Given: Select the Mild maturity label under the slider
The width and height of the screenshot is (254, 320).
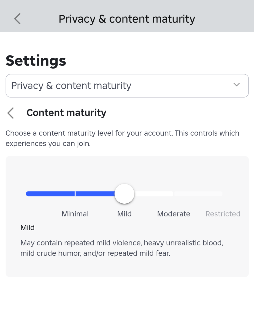Looking at the screenshot, I should [x=124, y=214].
